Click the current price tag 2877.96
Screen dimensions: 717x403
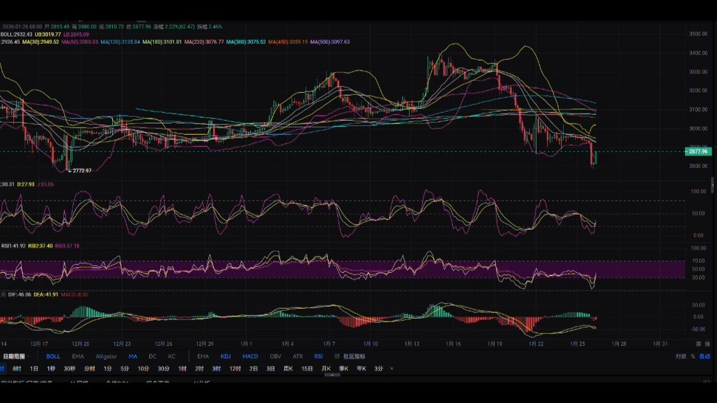pos(699,151)
